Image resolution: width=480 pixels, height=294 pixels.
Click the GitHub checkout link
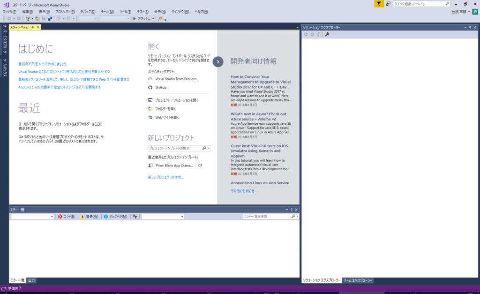point(161,88)
